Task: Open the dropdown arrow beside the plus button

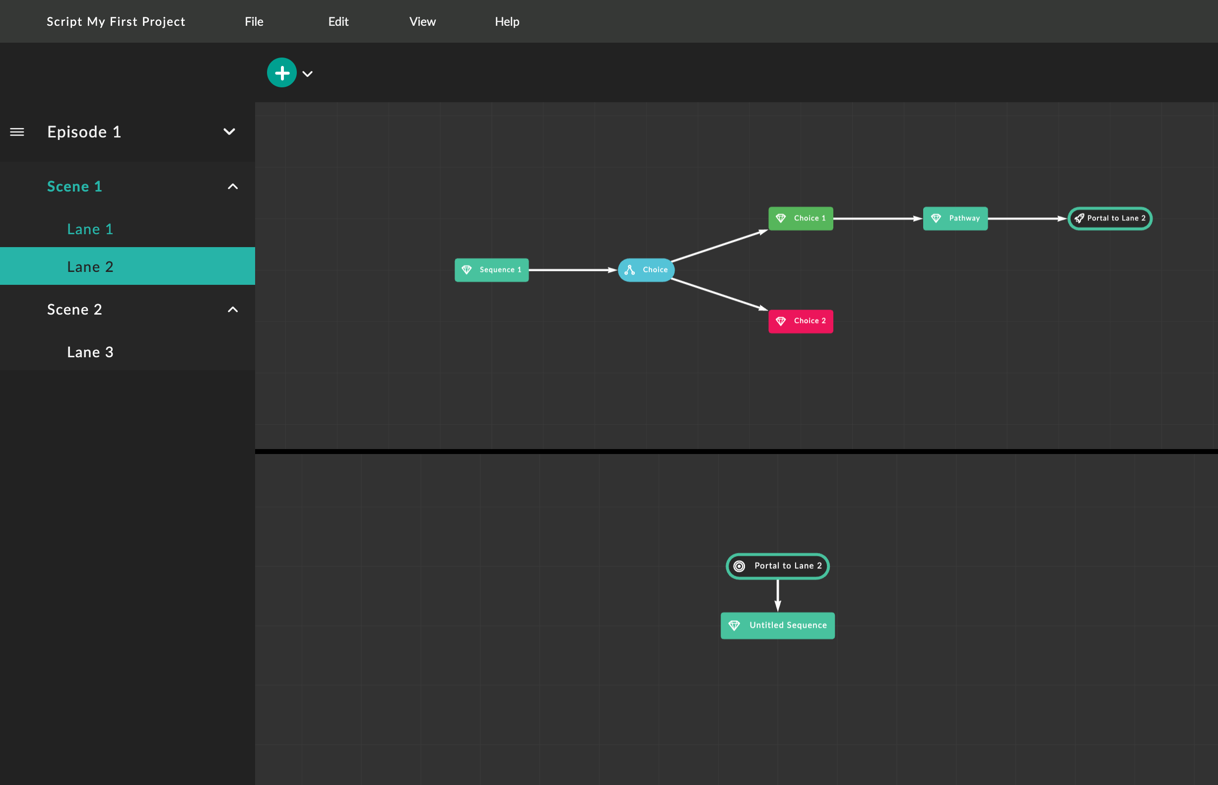Action: coord(307,74)
